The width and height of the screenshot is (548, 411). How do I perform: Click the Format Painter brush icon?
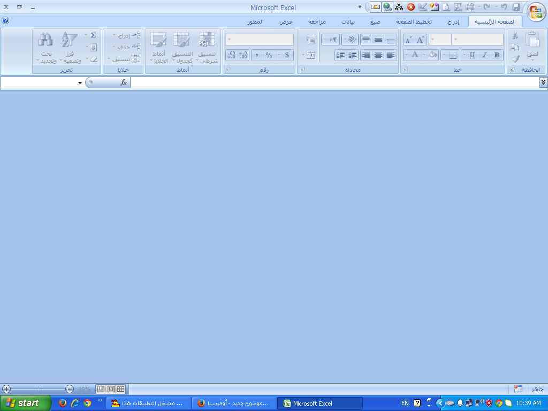tap(515, 59)
